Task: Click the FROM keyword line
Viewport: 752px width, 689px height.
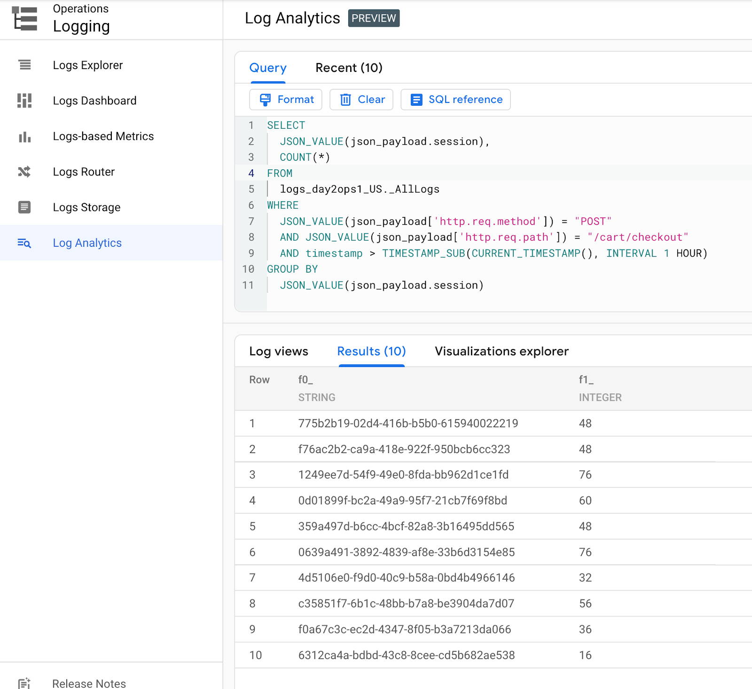Action: [280, 173]
